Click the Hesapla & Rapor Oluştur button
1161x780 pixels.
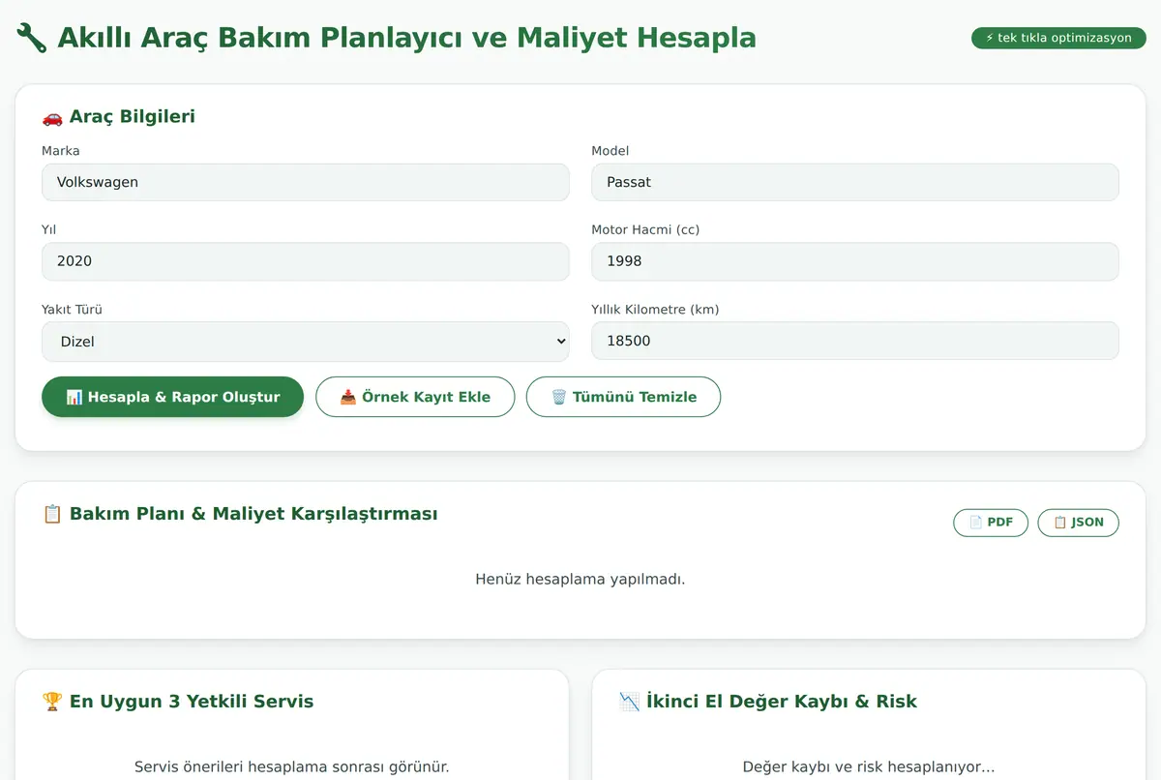(172, 397)
